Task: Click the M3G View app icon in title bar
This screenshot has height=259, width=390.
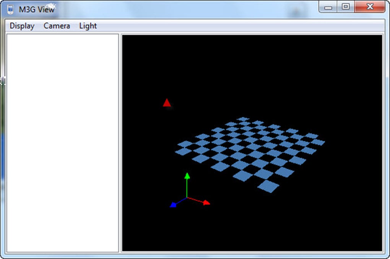Action: pos(10,9)
